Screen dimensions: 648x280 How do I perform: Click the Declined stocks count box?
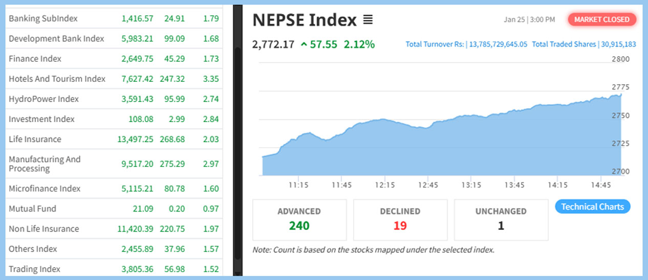click(400, 220)
